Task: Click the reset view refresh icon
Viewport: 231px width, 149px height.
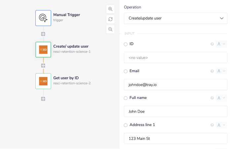Action: click(x=111, y=19)
